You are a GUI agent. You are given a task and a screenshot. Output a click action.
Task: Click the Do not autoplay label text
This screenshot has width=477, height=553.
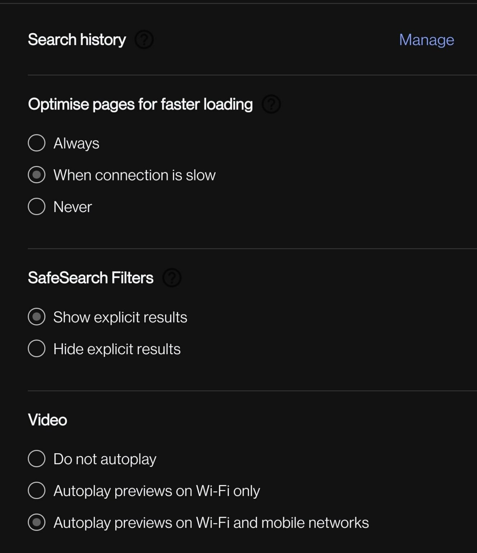(105, 459)
